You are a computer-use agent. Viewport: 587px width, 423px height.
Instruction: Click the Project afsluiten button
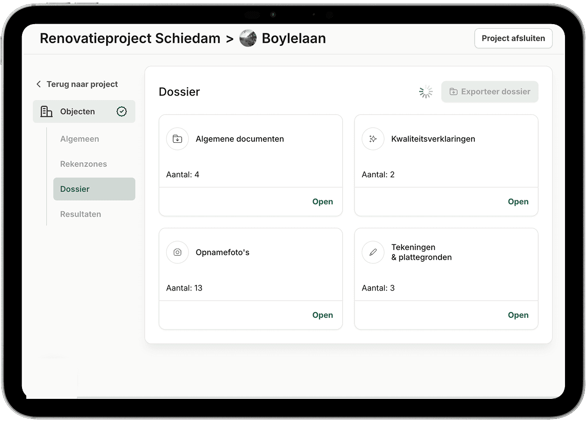(513, 38)
